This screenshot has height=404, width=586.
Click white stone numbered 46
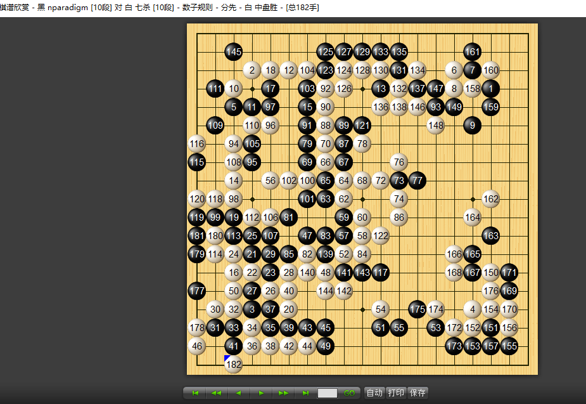(x=197, y=346)
